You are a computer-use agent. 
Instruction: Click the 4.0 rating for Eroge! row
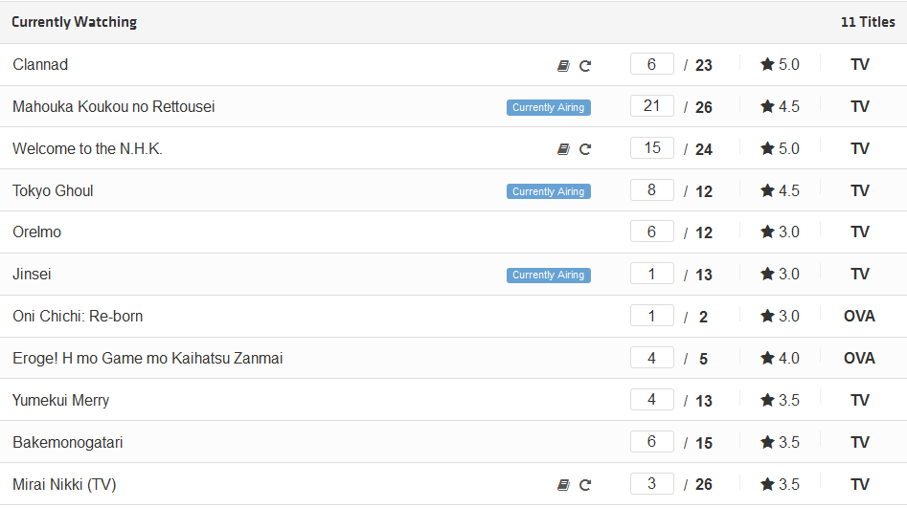788,359
